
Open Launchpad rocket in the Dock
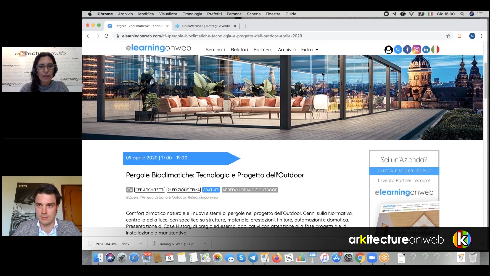pos(122,258)
